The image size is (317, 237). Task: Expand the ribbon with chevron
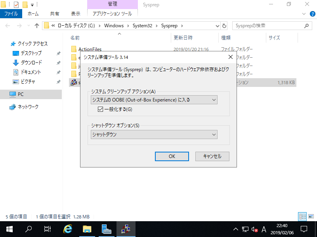[x=304, y=14]
